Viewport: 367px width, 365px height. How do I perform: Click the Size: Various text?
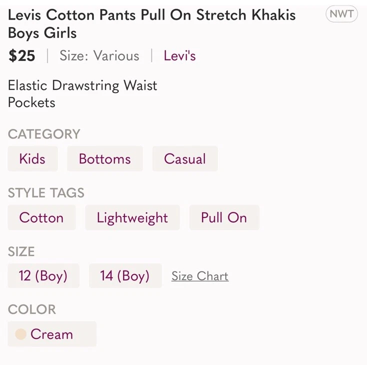tap(99, 55)
